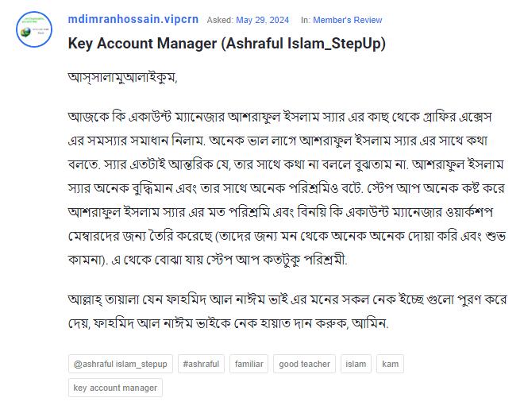The height and width of the screenshot is (417, 524).
Task: Select the @ashraful islam_stepup tag
Action: click(120, 364)
